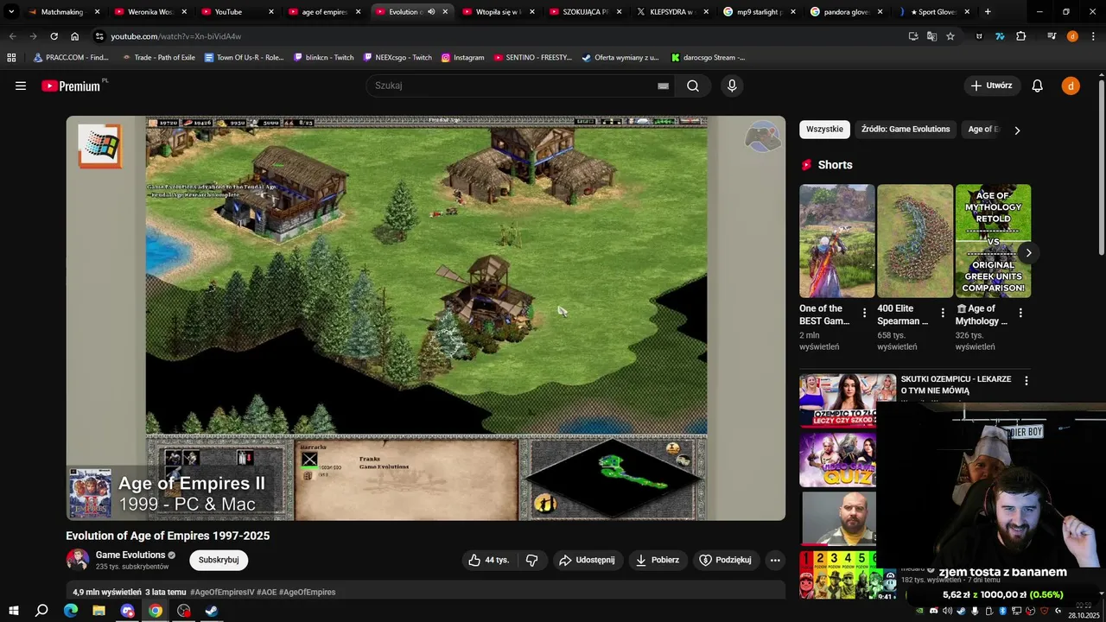
Task: Open more actions three-dot menu under video
Action: pyautogui.click(x=775, y=560)
